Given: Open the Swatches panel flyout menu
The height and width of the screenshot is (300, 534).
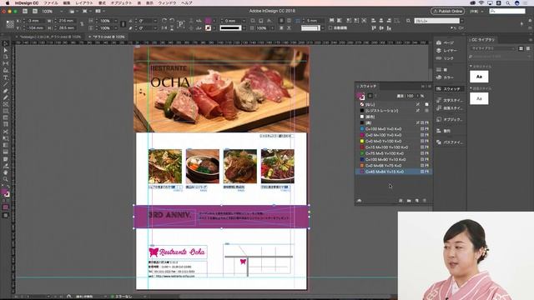Looking at the screenshot, I should pyautogui.click(x=430, y=87).
